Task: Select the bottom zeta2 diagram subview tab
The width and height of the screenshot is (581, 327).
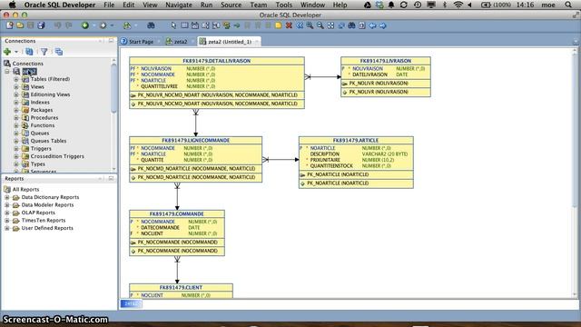Action: 131,303
